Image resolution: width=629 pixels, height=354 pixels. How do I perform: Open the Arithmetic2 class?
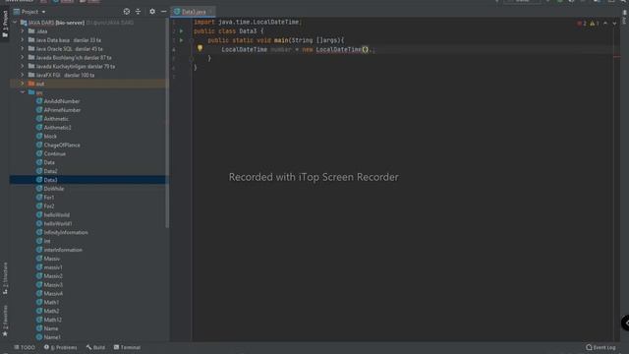pos(53,128)
